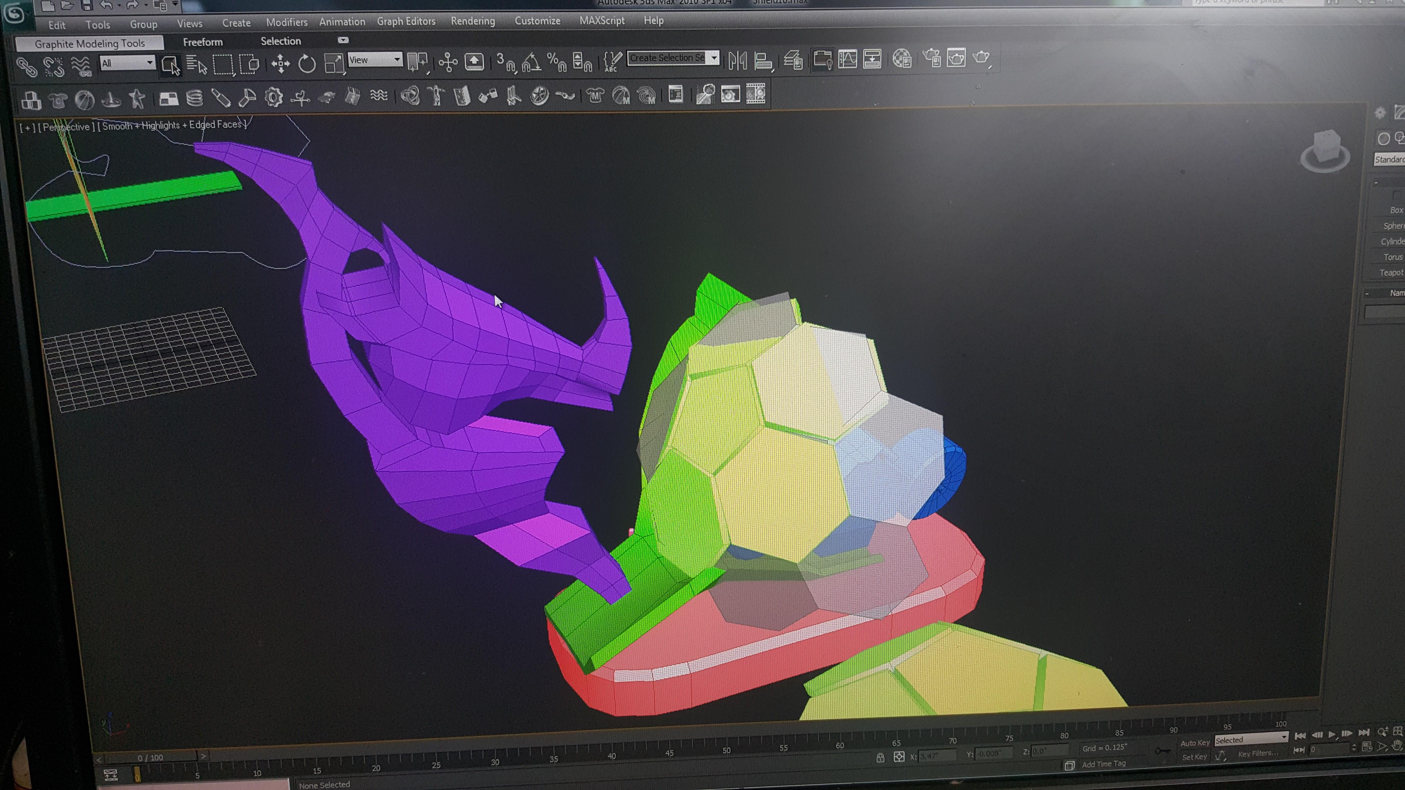Open the reference coordinate View dropdown
1405x790 pixels.
(x=375, y=60)
